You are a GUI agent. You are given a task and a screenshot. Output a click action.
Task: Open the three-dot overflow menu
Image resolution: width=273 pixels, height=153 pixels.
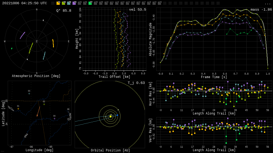click(x=267, y=3)
